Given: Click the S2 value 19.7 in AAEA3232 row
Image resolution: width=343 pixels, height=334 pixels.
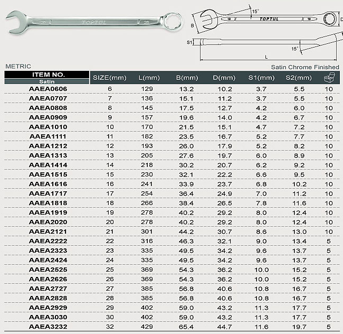Looking at the screenshot, I should 299,327.
